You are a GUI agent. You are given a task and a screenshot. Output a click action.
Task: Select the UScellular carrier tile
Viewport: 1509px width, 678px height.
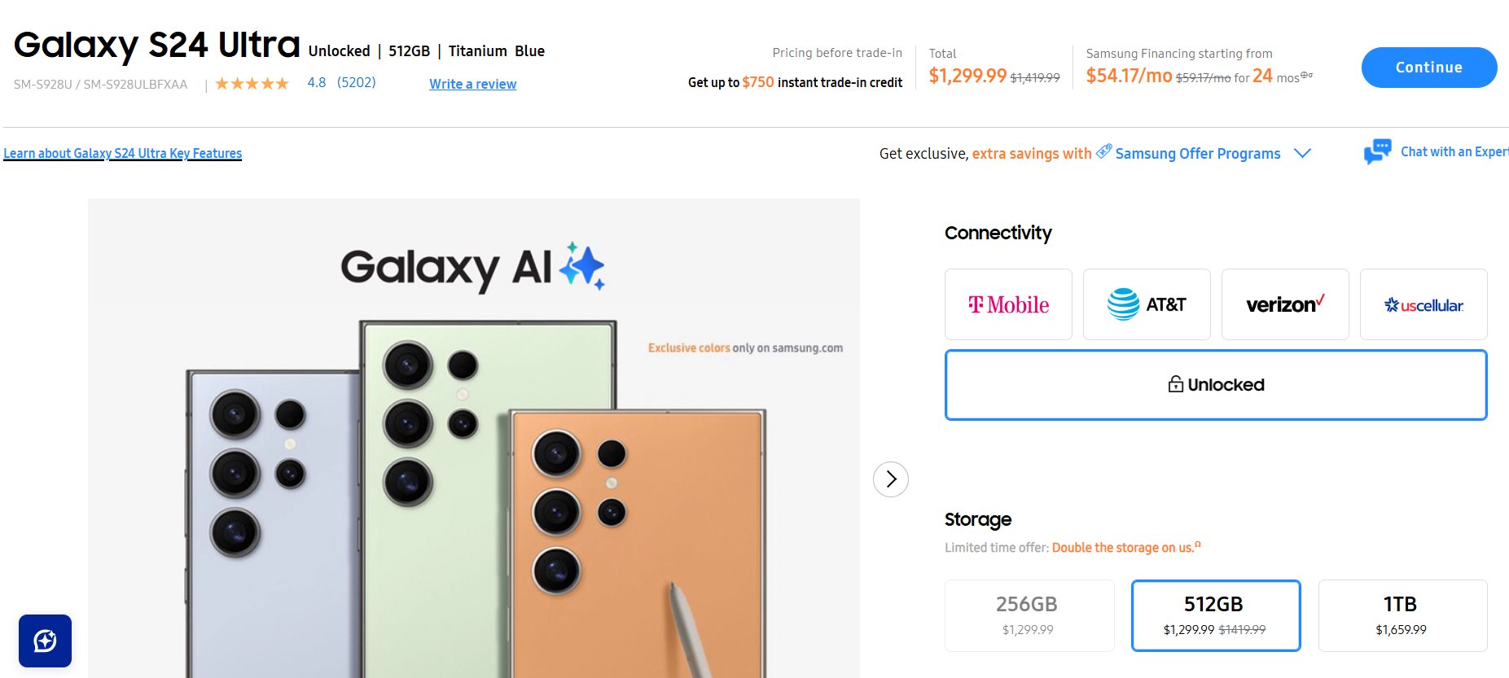pos(1423,304)
